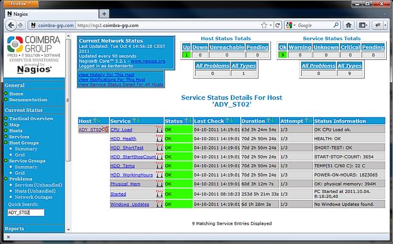
Task: Sort Host column ascending with up arrow
Action: [x=95, y=121]
